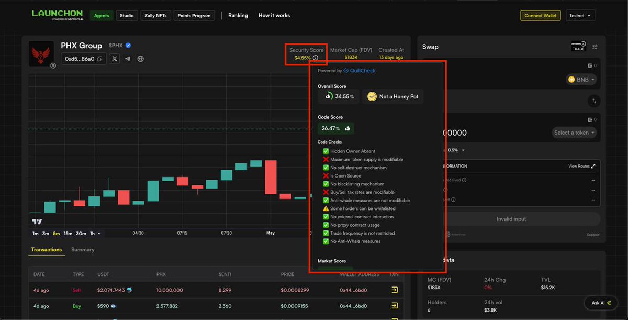Click the wallet balance icon above Select a token
The image size is (628, 320).
(x=590, y=119)
